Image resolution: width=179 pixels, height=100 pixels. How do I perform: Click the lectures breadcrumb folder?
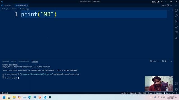15,9
